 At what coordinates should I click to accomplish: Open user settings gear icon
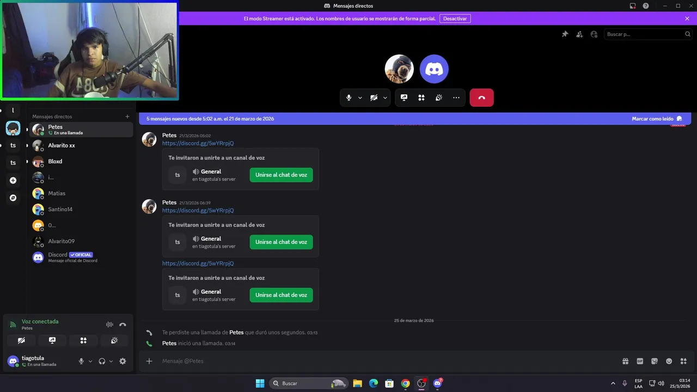(x=123, y=361)
